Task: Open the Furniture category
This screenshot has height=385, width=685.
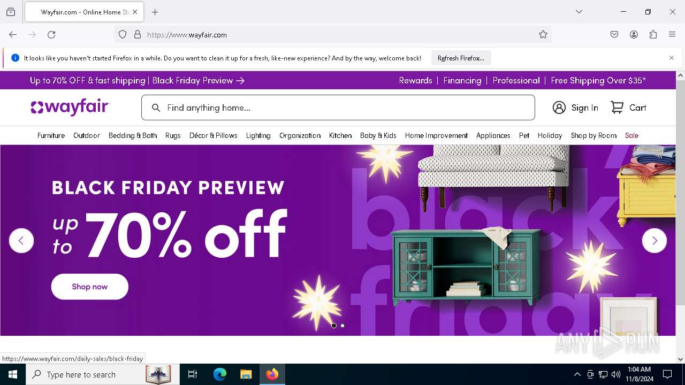Action: point(51,135)
